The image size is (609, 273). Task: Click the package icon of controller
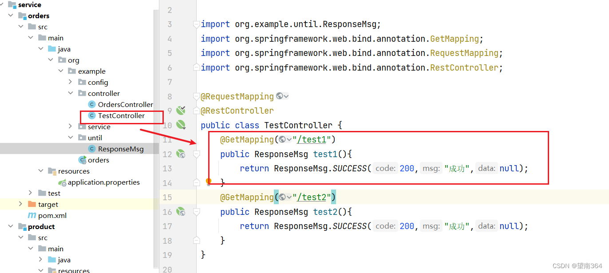[x=82, y=93]
